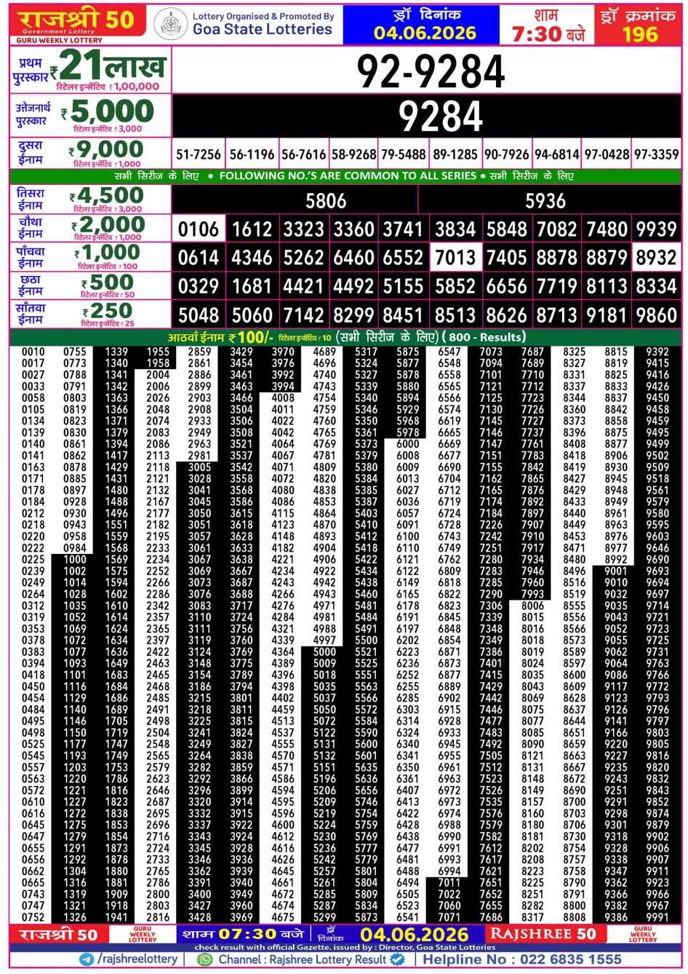
Task: Select first prize winning number 92-9284
Action: [x=430, y=71]
